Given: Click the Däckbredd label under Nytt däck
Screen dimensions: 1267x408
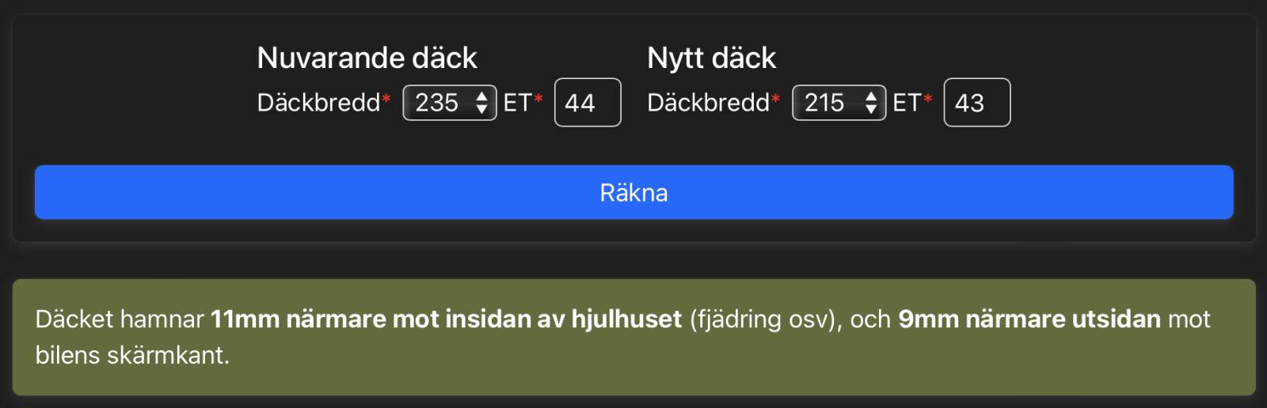Looking at the screenshot, I should [x=708, y=103].
